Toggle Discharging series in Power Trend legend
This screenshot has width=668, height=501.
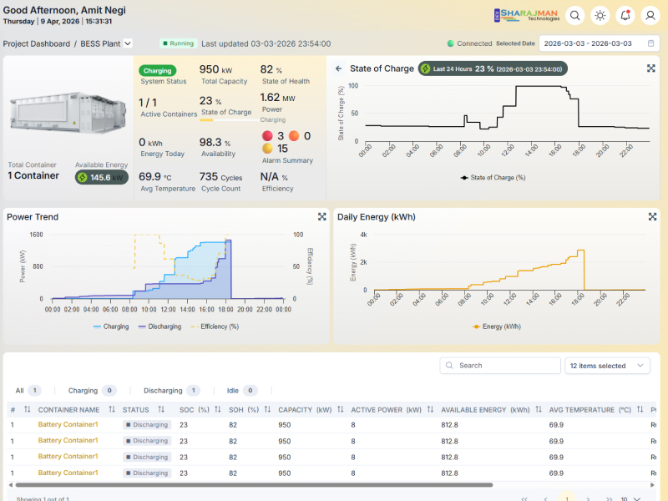159,326
